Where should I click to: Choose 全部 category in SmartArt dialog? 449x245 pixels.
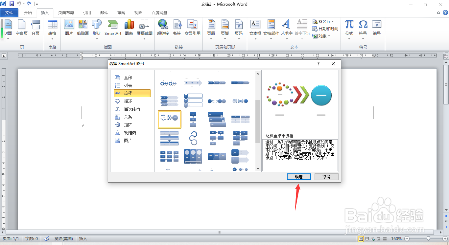point(132,78)
